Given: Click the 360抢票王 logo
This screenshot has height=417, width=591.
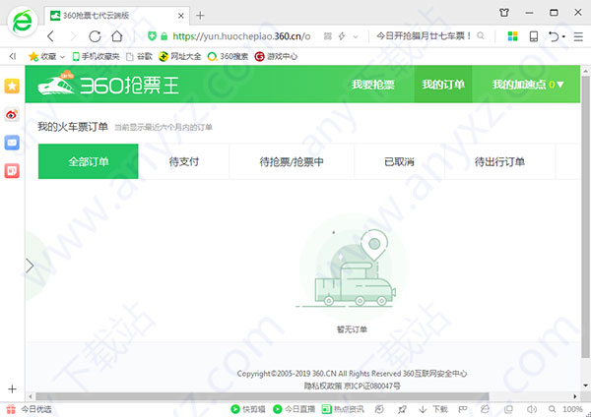Looking at the screenshot, I should pos(107,85).
